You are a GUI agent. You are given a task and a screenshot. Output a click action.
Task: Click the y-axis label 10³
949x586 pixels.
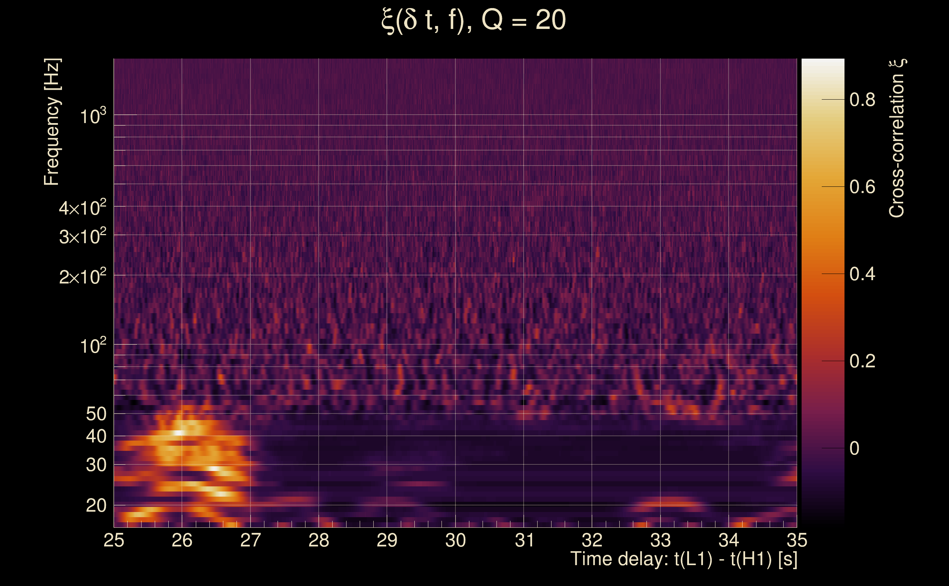pos(93,115)
